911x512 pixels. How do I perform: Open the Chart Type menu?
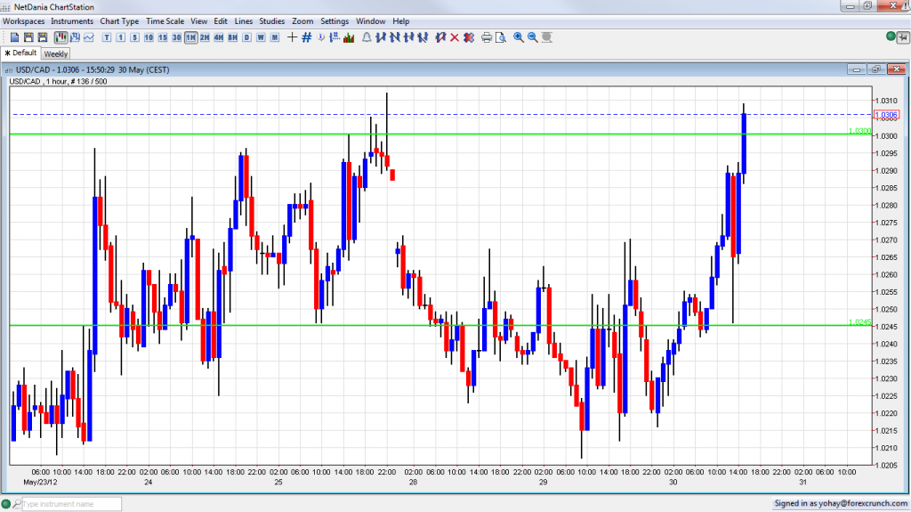coord(120,21)
